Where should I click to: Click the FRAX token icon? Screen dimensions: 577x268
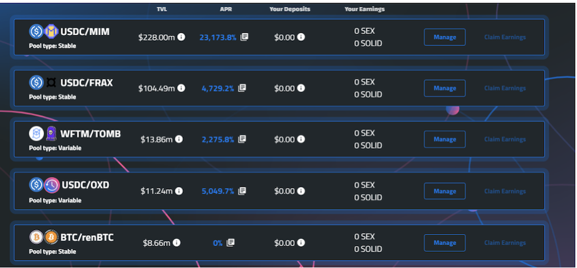coord(51,82)
